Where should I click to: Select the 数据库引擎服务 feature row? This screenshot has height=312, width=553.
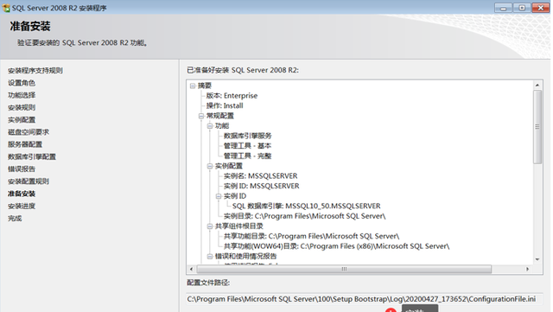tap(248, 136)
